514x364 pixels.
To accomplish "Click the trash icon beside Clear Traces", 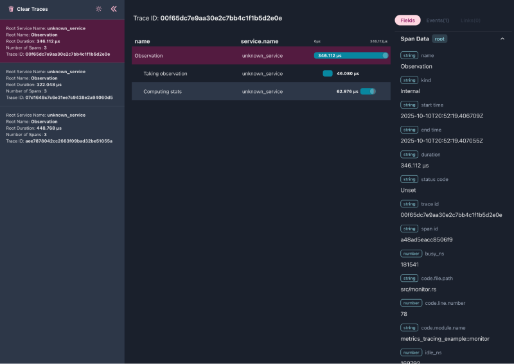I will click(x=11, y=9).
